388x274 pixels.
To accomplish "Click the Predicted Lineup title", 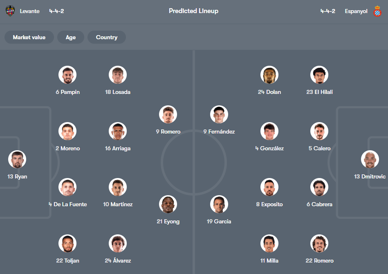I will coord(193,11).
